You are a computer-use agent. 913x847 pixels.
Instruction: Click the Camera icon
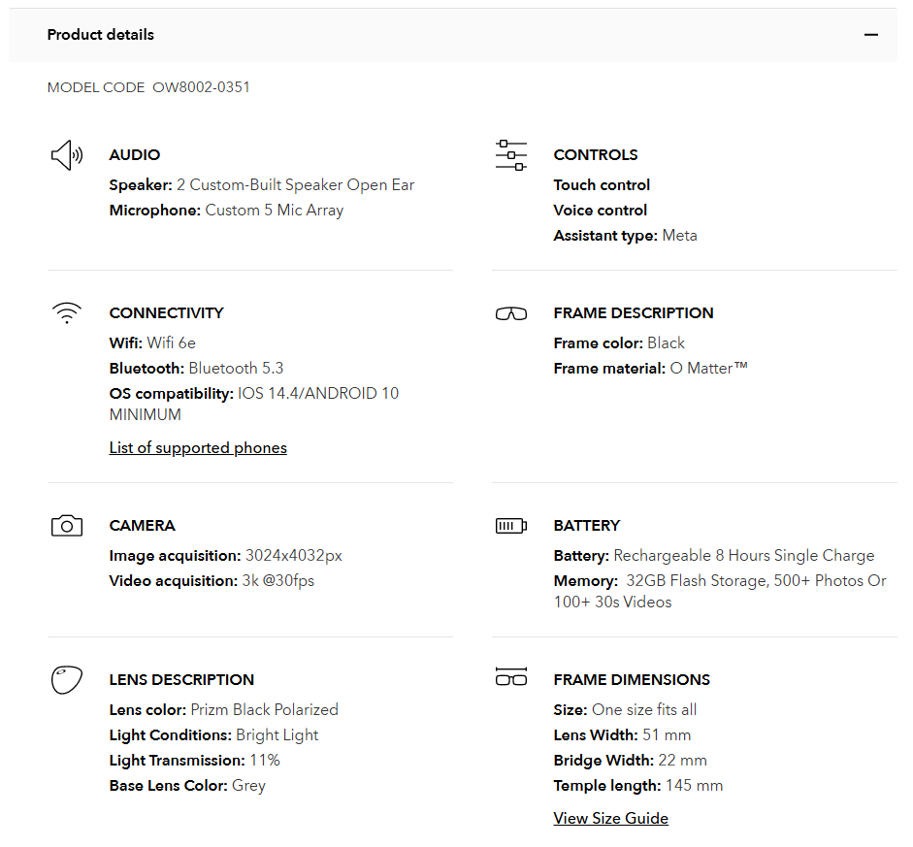(x=66, y=526)
